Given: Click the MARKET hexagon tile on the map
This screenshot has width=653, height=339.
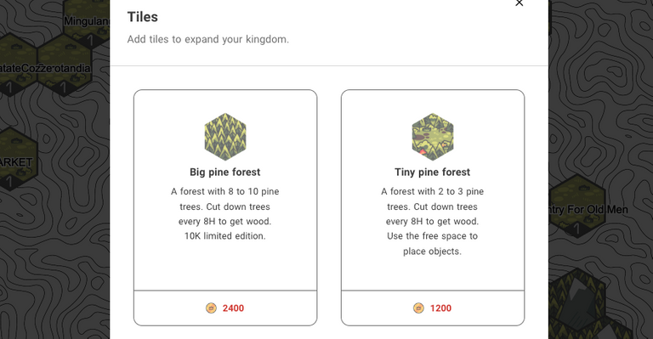Looking at the screenshot, I should click(x=17, y=160).
